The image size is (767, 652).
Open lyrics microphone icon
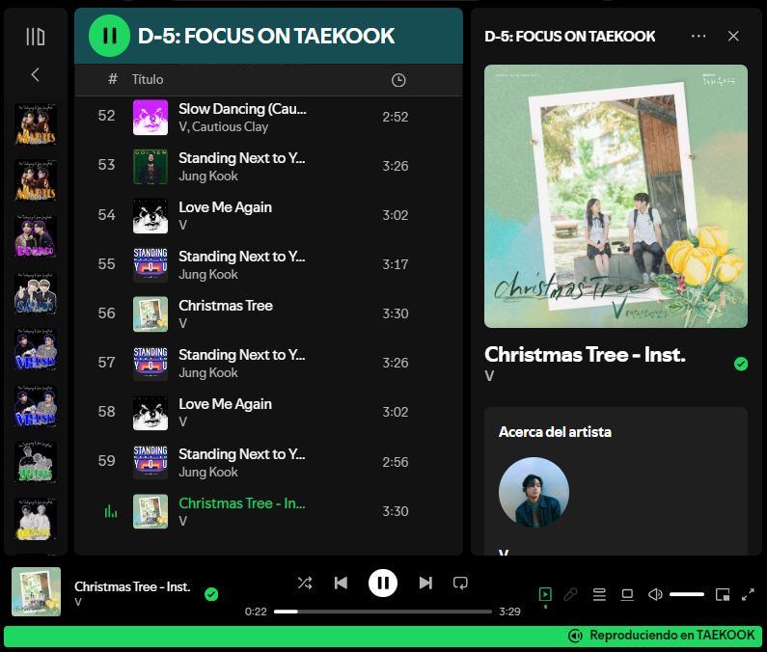[570, 594]
